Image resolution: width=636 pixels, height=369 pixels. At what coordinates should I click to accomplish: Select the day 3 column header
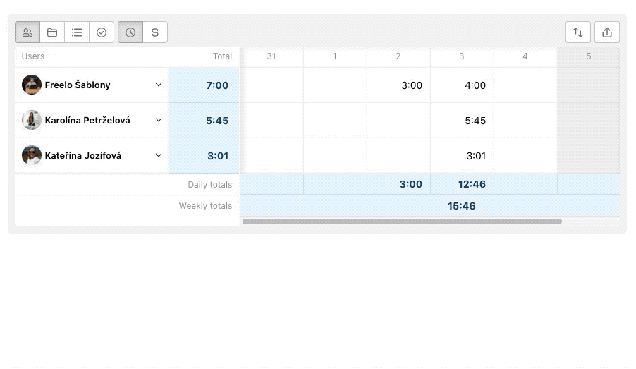462,56
